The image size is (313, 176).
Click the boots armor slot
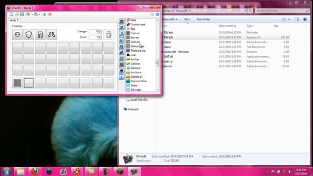[51, 34]
